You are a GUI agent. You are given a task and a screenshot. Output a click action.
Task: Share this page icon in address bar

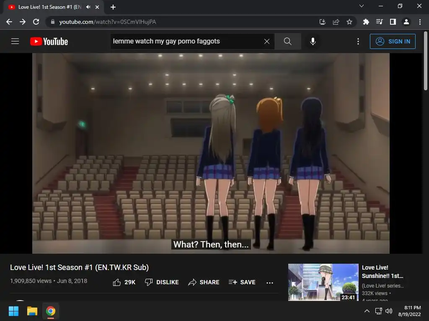click(x=336, y=22)
